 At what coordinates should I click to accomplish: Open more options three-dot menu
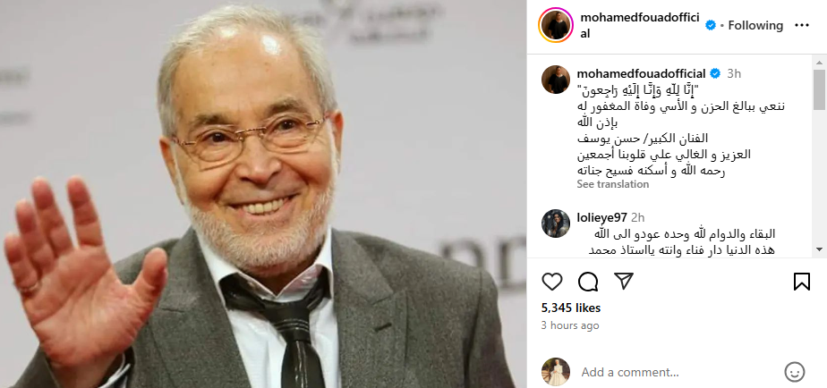coord(802,25)
